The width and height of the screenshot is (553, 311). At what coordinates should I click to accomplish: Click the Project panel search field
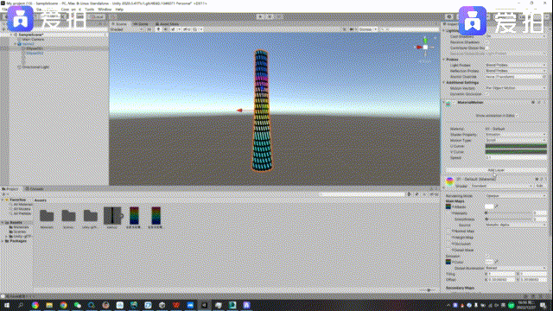pyautogui.click(x=362, y=194)
